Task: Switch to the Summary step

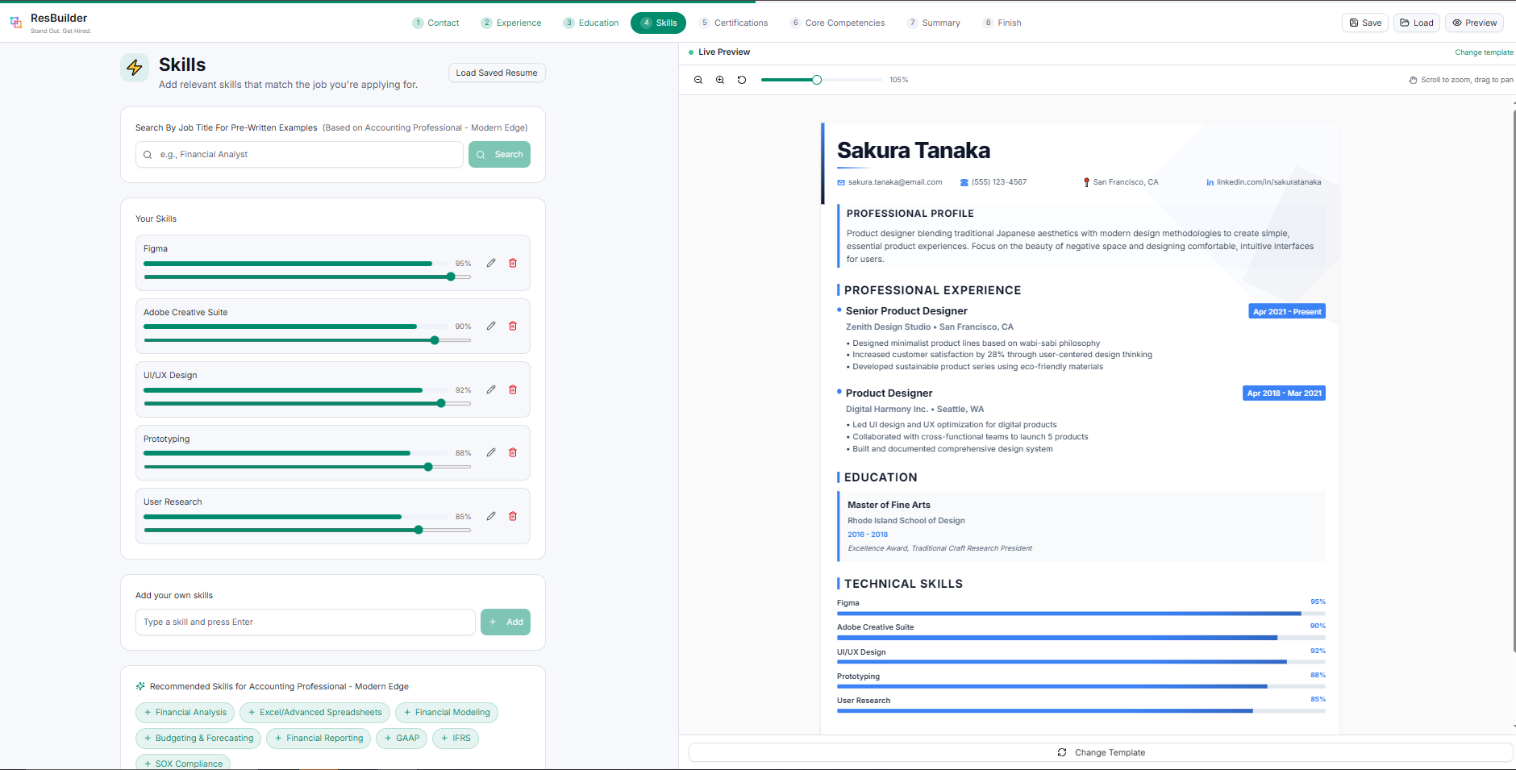Action: point(934,23)
